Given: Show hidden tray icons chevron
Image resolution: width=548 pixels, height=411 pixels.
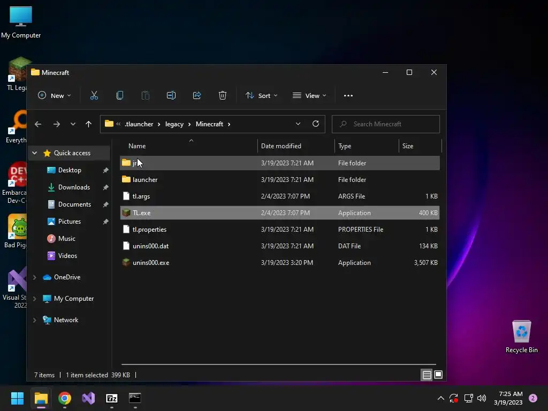Looking at the screenshot, I should point(441,398).
